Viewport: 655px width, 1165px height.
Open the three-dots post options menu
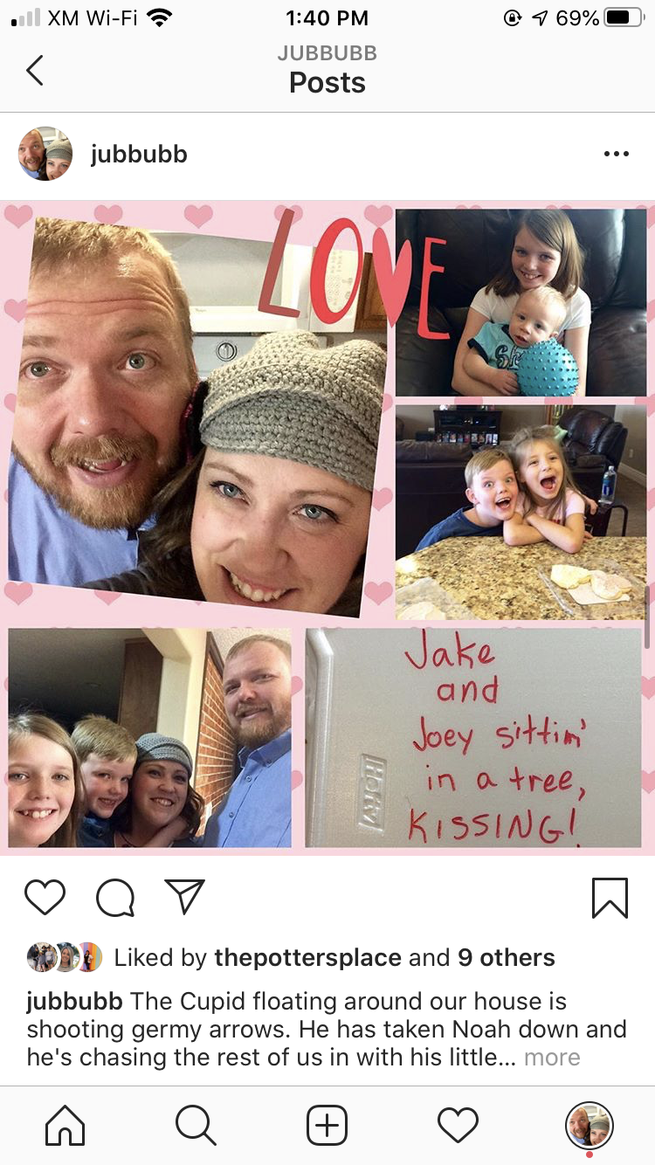click(616, 155)
